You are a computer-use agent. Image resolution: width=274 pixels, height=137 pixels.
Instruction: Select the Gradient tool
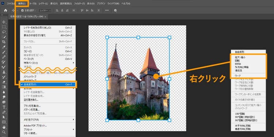[x=4, y=87]
